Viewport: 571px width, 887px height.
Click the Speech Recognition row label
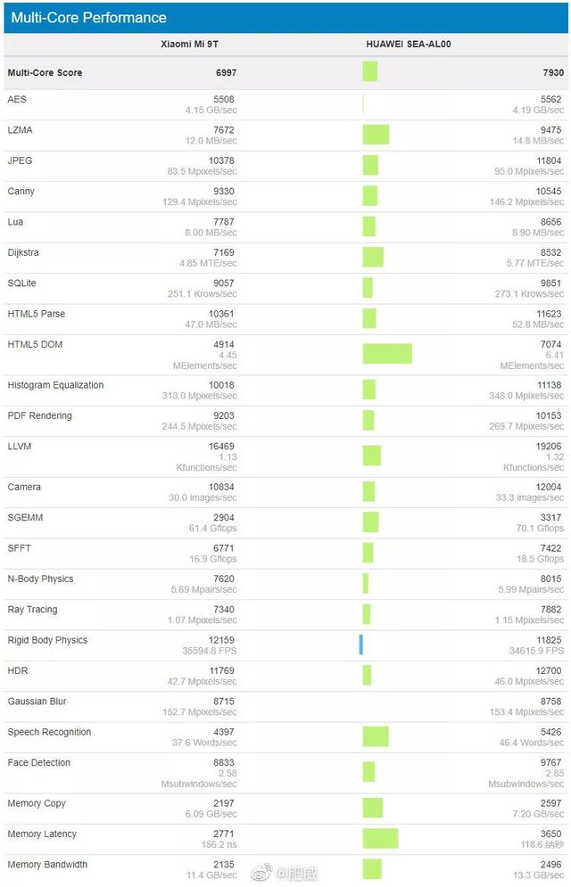tap(49, 732)
